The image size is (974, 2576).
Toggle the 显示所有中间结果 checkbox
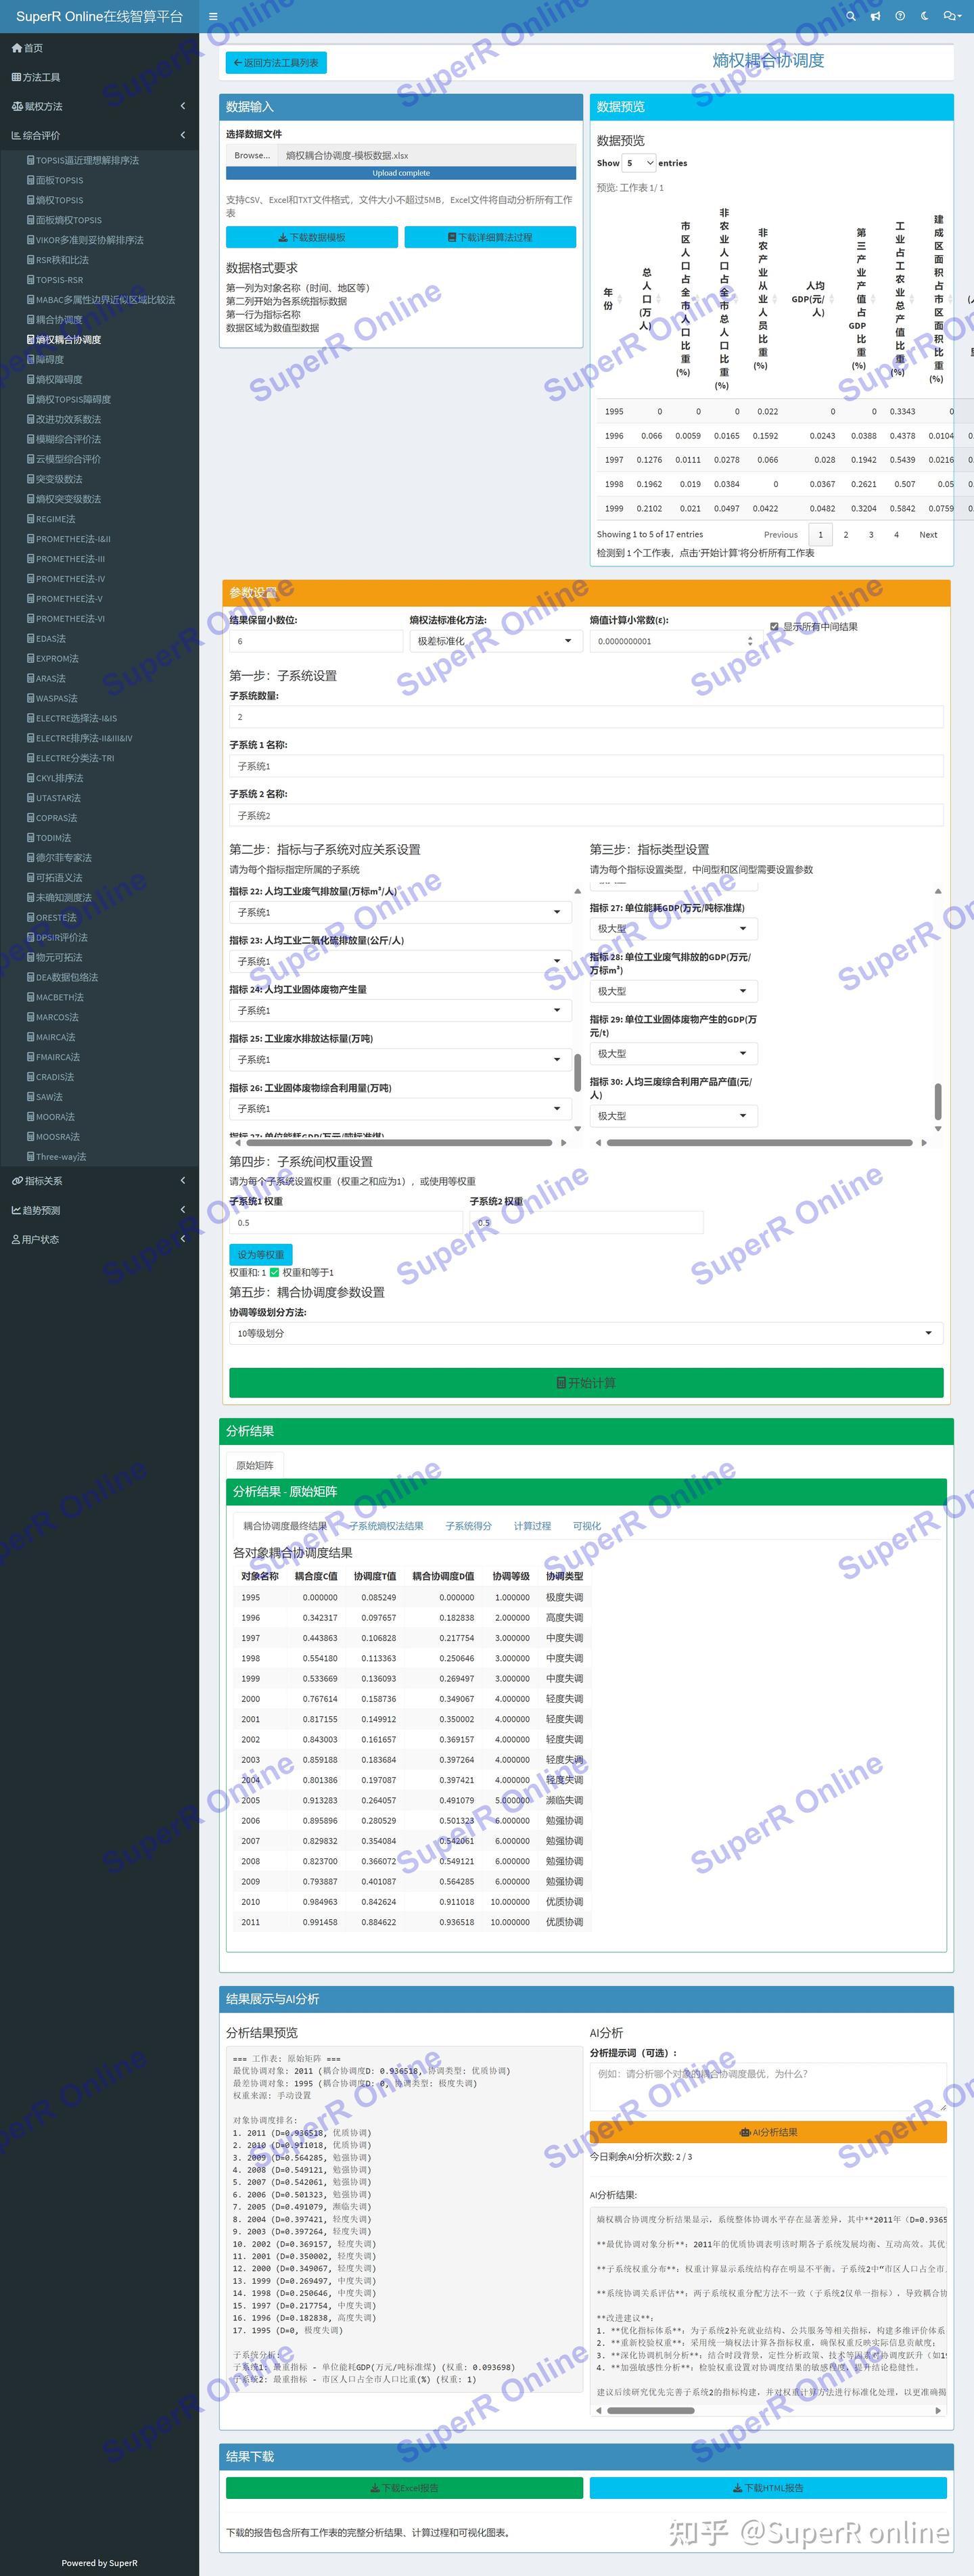point(774,627)
